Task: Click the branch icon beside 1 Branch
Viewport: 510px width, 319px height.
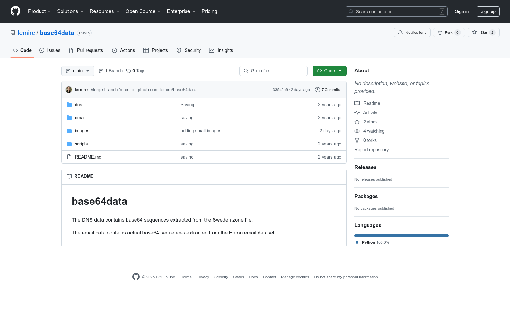Action: pyautogui.click(x=101, y=71)
